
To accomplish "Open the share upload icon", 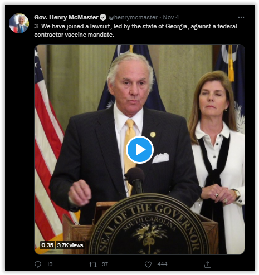I will click(208, 264).
